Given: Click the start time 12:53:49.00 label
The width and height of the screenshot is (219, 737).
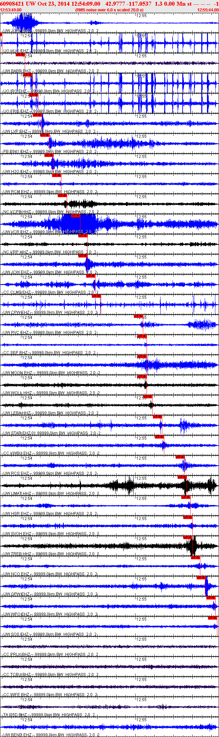Looking at the screenshot, I should 11,10.
